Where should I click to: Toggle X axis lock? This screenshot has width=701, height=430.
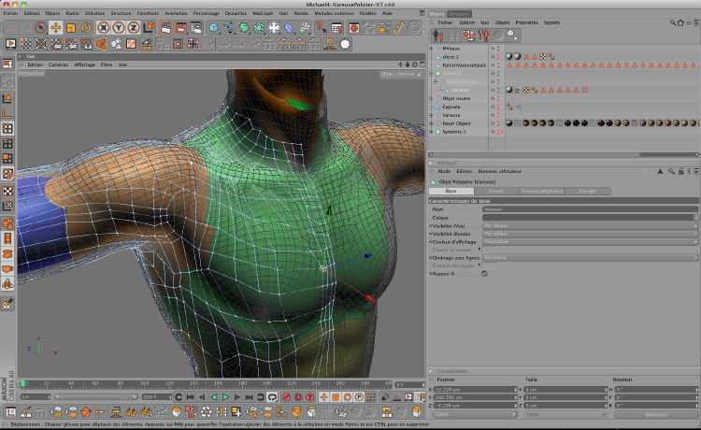(103, 28)
